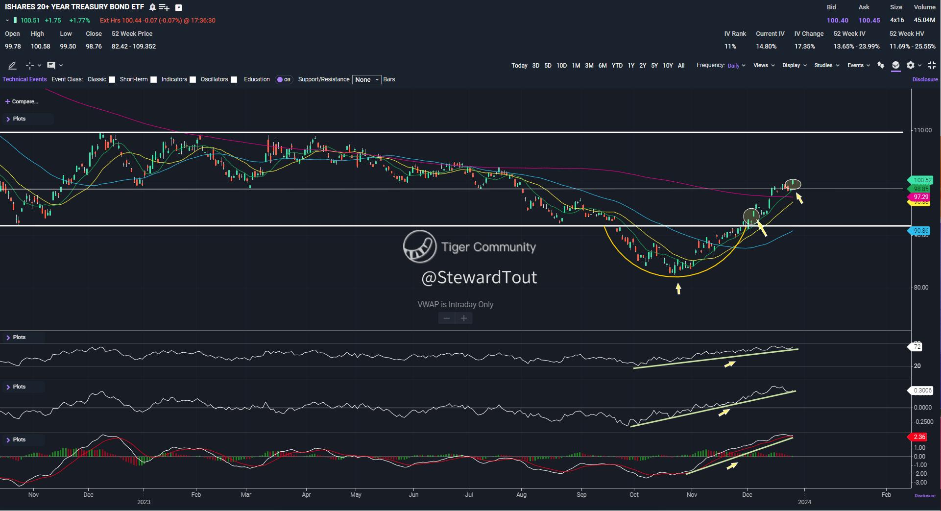Click the price alert bell icon

[x=152, y=7]
